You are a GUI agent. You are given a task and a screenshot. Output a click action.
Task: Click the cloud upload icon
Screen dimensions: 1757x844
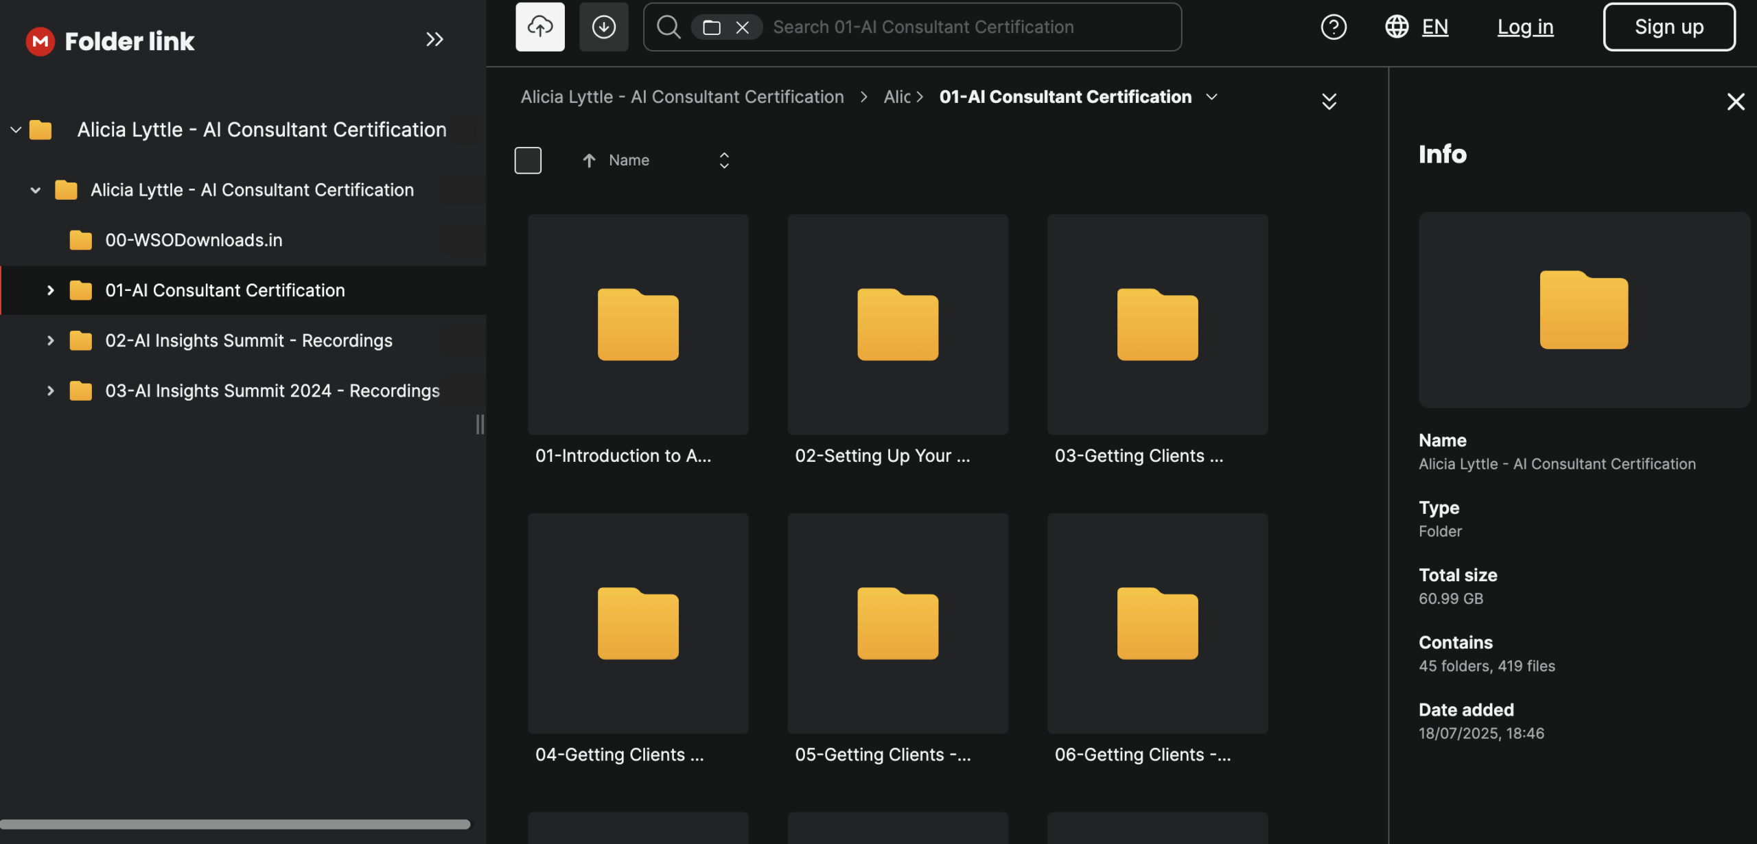[x=540, y=27]
